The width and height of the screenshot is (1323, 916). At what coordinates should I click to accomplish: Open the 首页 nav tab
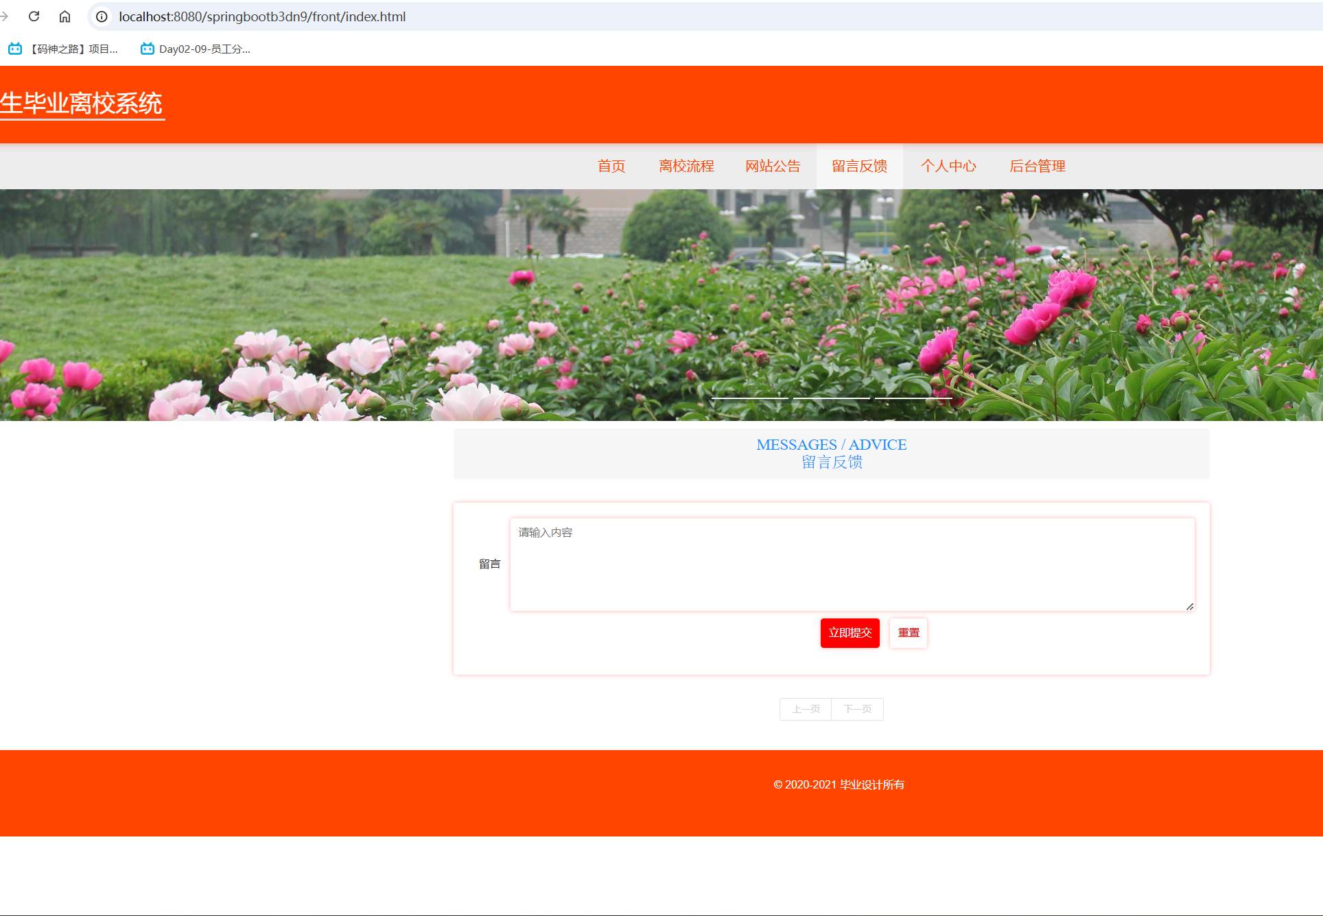click(x=611, y=166)
